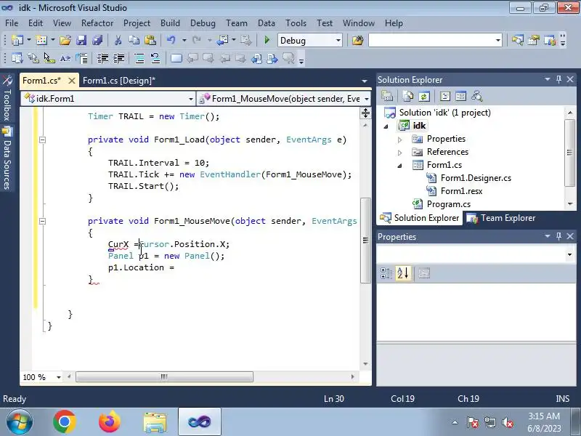Start debugging with the green play arrow
Screen dimensions: 581x436
pos(267,40)
